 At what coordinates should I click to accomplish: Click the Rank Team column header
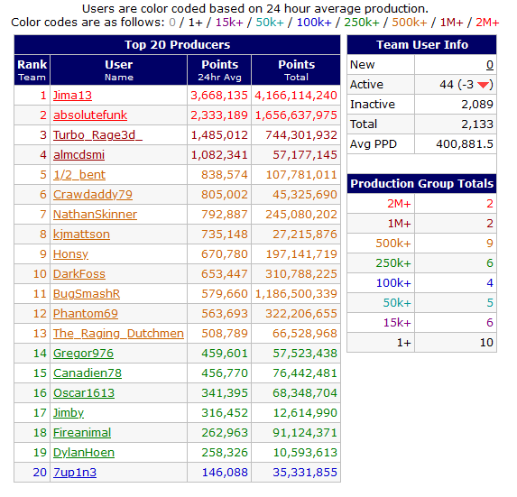(x=32, y=69)
